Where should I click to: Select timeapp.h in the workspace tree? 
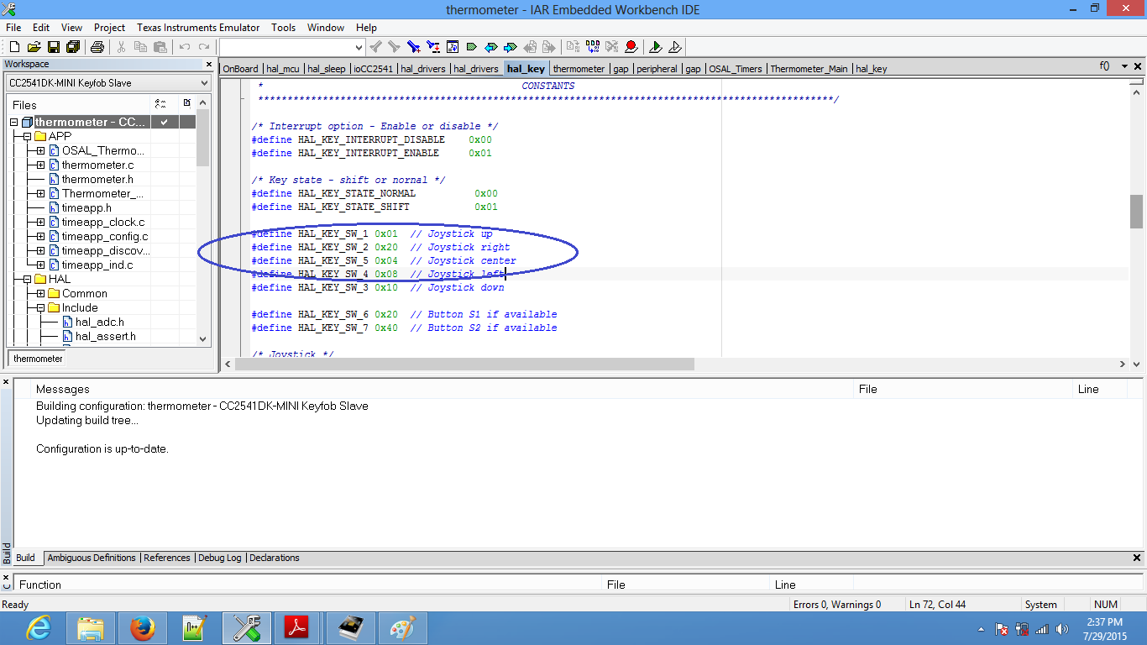(x=86, y=208)
